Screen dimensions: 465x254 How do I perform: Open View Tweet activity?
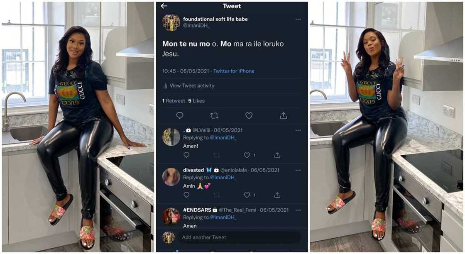pyautogui.click(x=192, y=86)
